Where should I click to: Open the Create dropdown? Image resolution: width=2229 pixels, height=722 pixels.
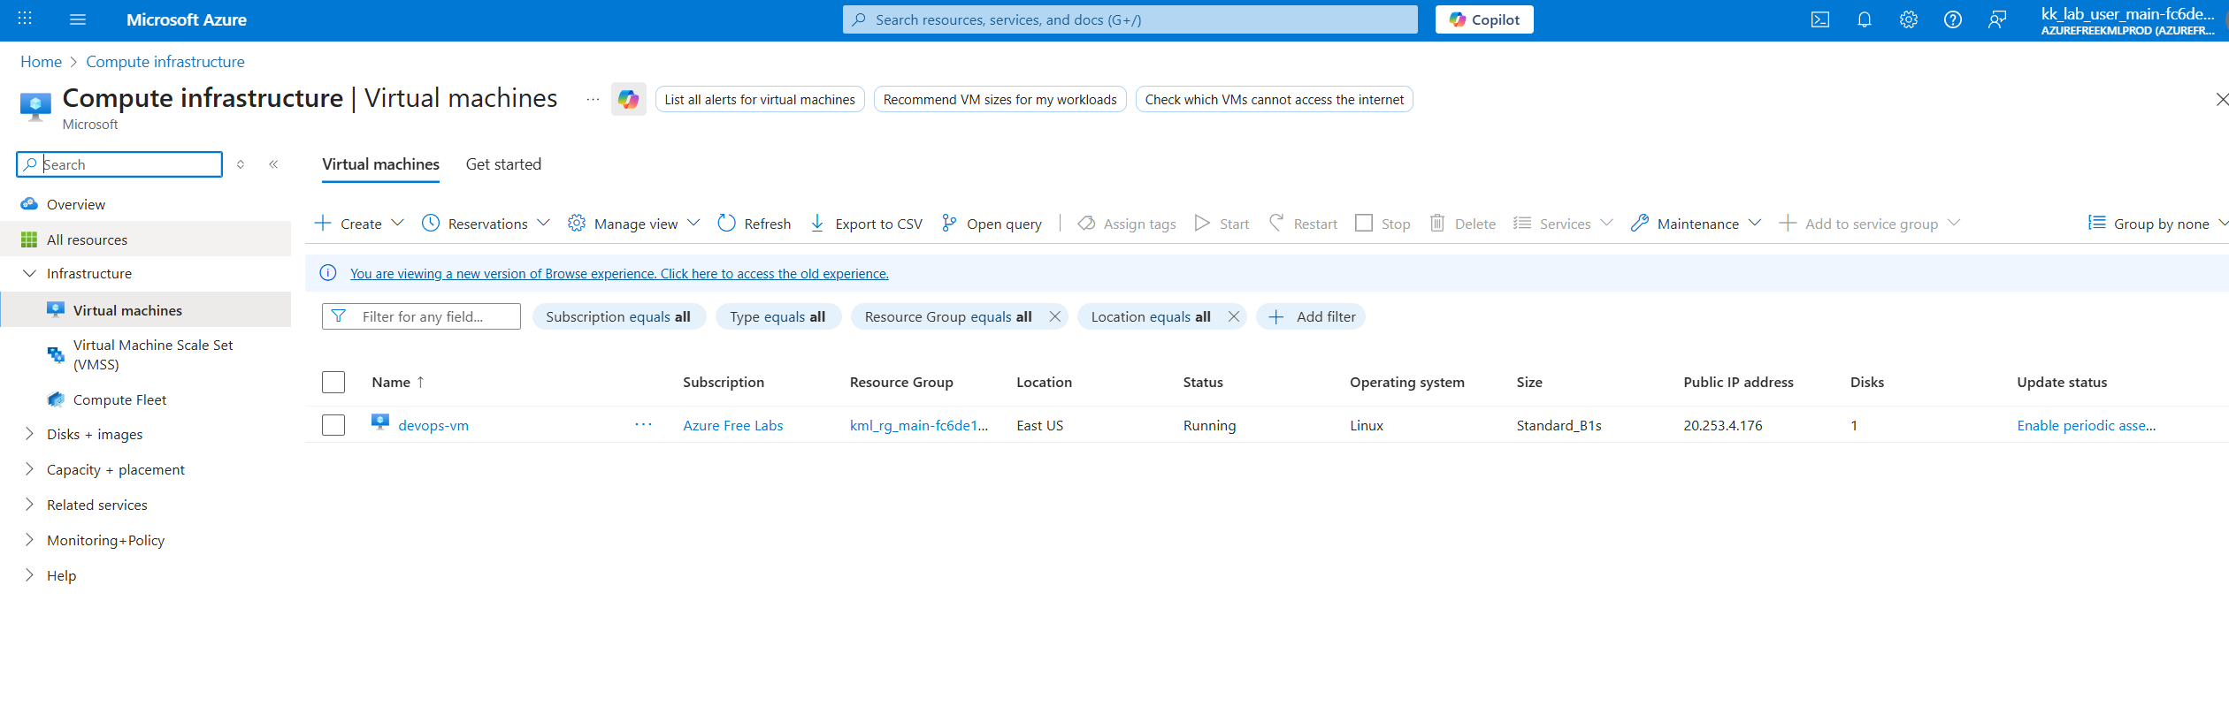pyautogui.click(x=359, y=224)
